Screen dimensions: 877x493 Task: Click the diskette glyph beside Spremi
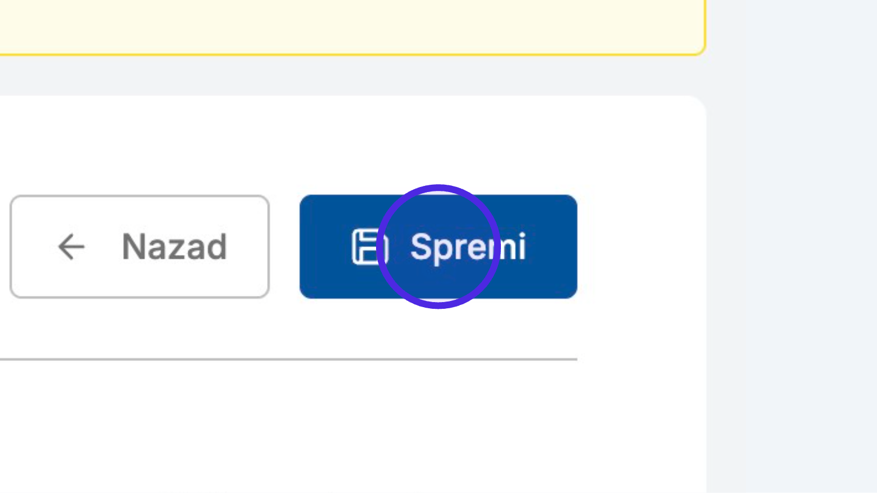coord(369,247)
